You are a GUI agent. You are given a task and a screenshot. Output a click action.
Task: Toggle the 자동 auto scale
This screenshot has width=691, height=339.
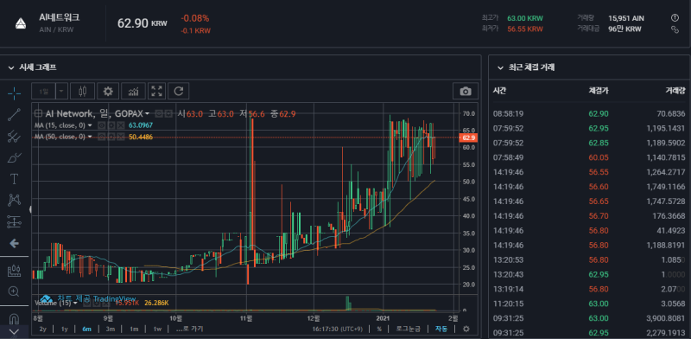(441, 329)
